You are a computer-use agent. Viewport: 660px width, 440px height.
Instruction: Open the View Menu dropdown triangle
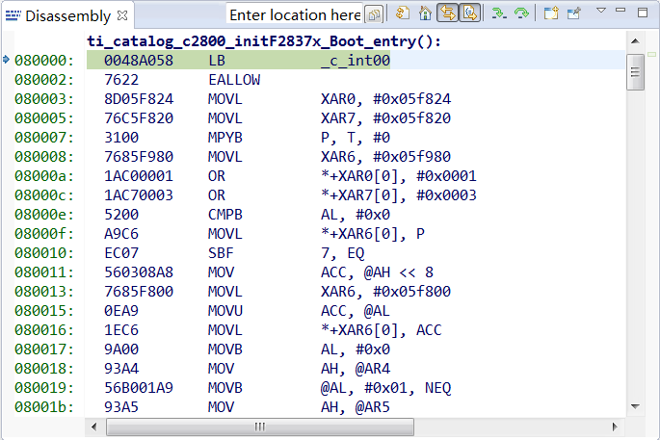[x=601, y=11]
